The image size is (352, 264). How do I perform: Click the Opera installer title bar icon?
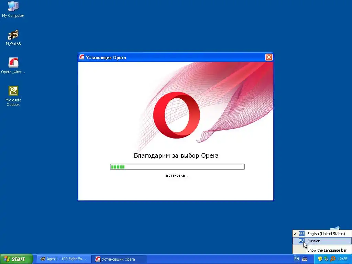82,57
